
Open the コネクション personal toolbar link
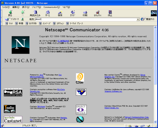[x=58, y=23]
